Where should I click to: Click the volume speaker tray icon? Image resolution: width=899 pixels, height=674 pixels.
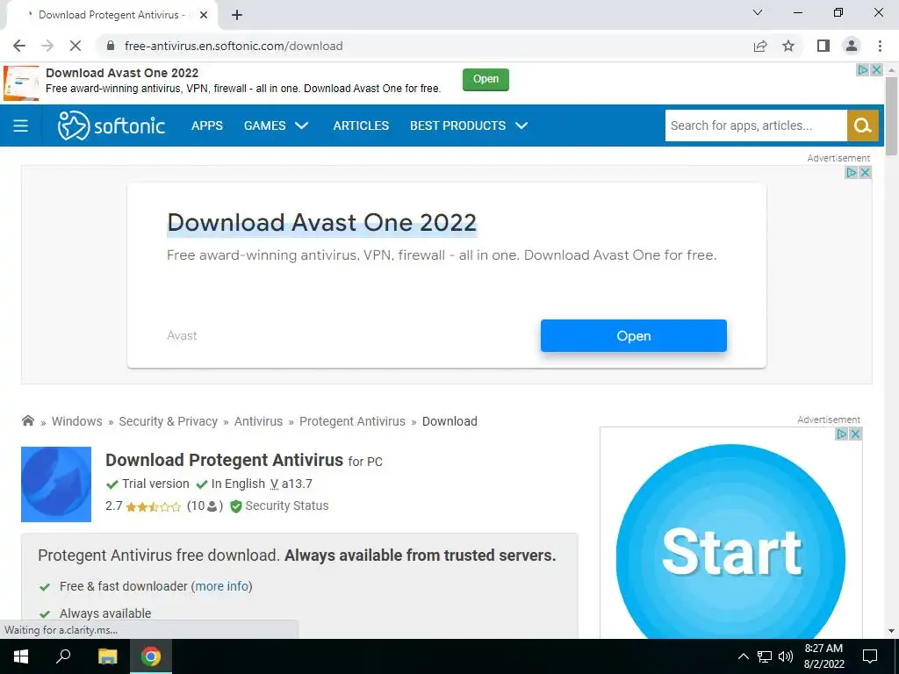(x=786, y=656)
